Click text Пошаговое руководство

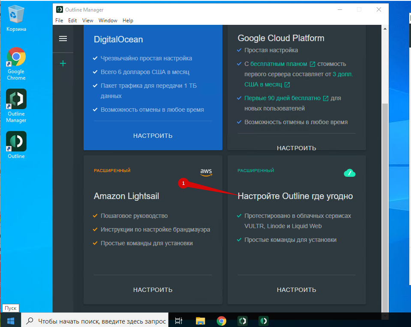[134, 216]
